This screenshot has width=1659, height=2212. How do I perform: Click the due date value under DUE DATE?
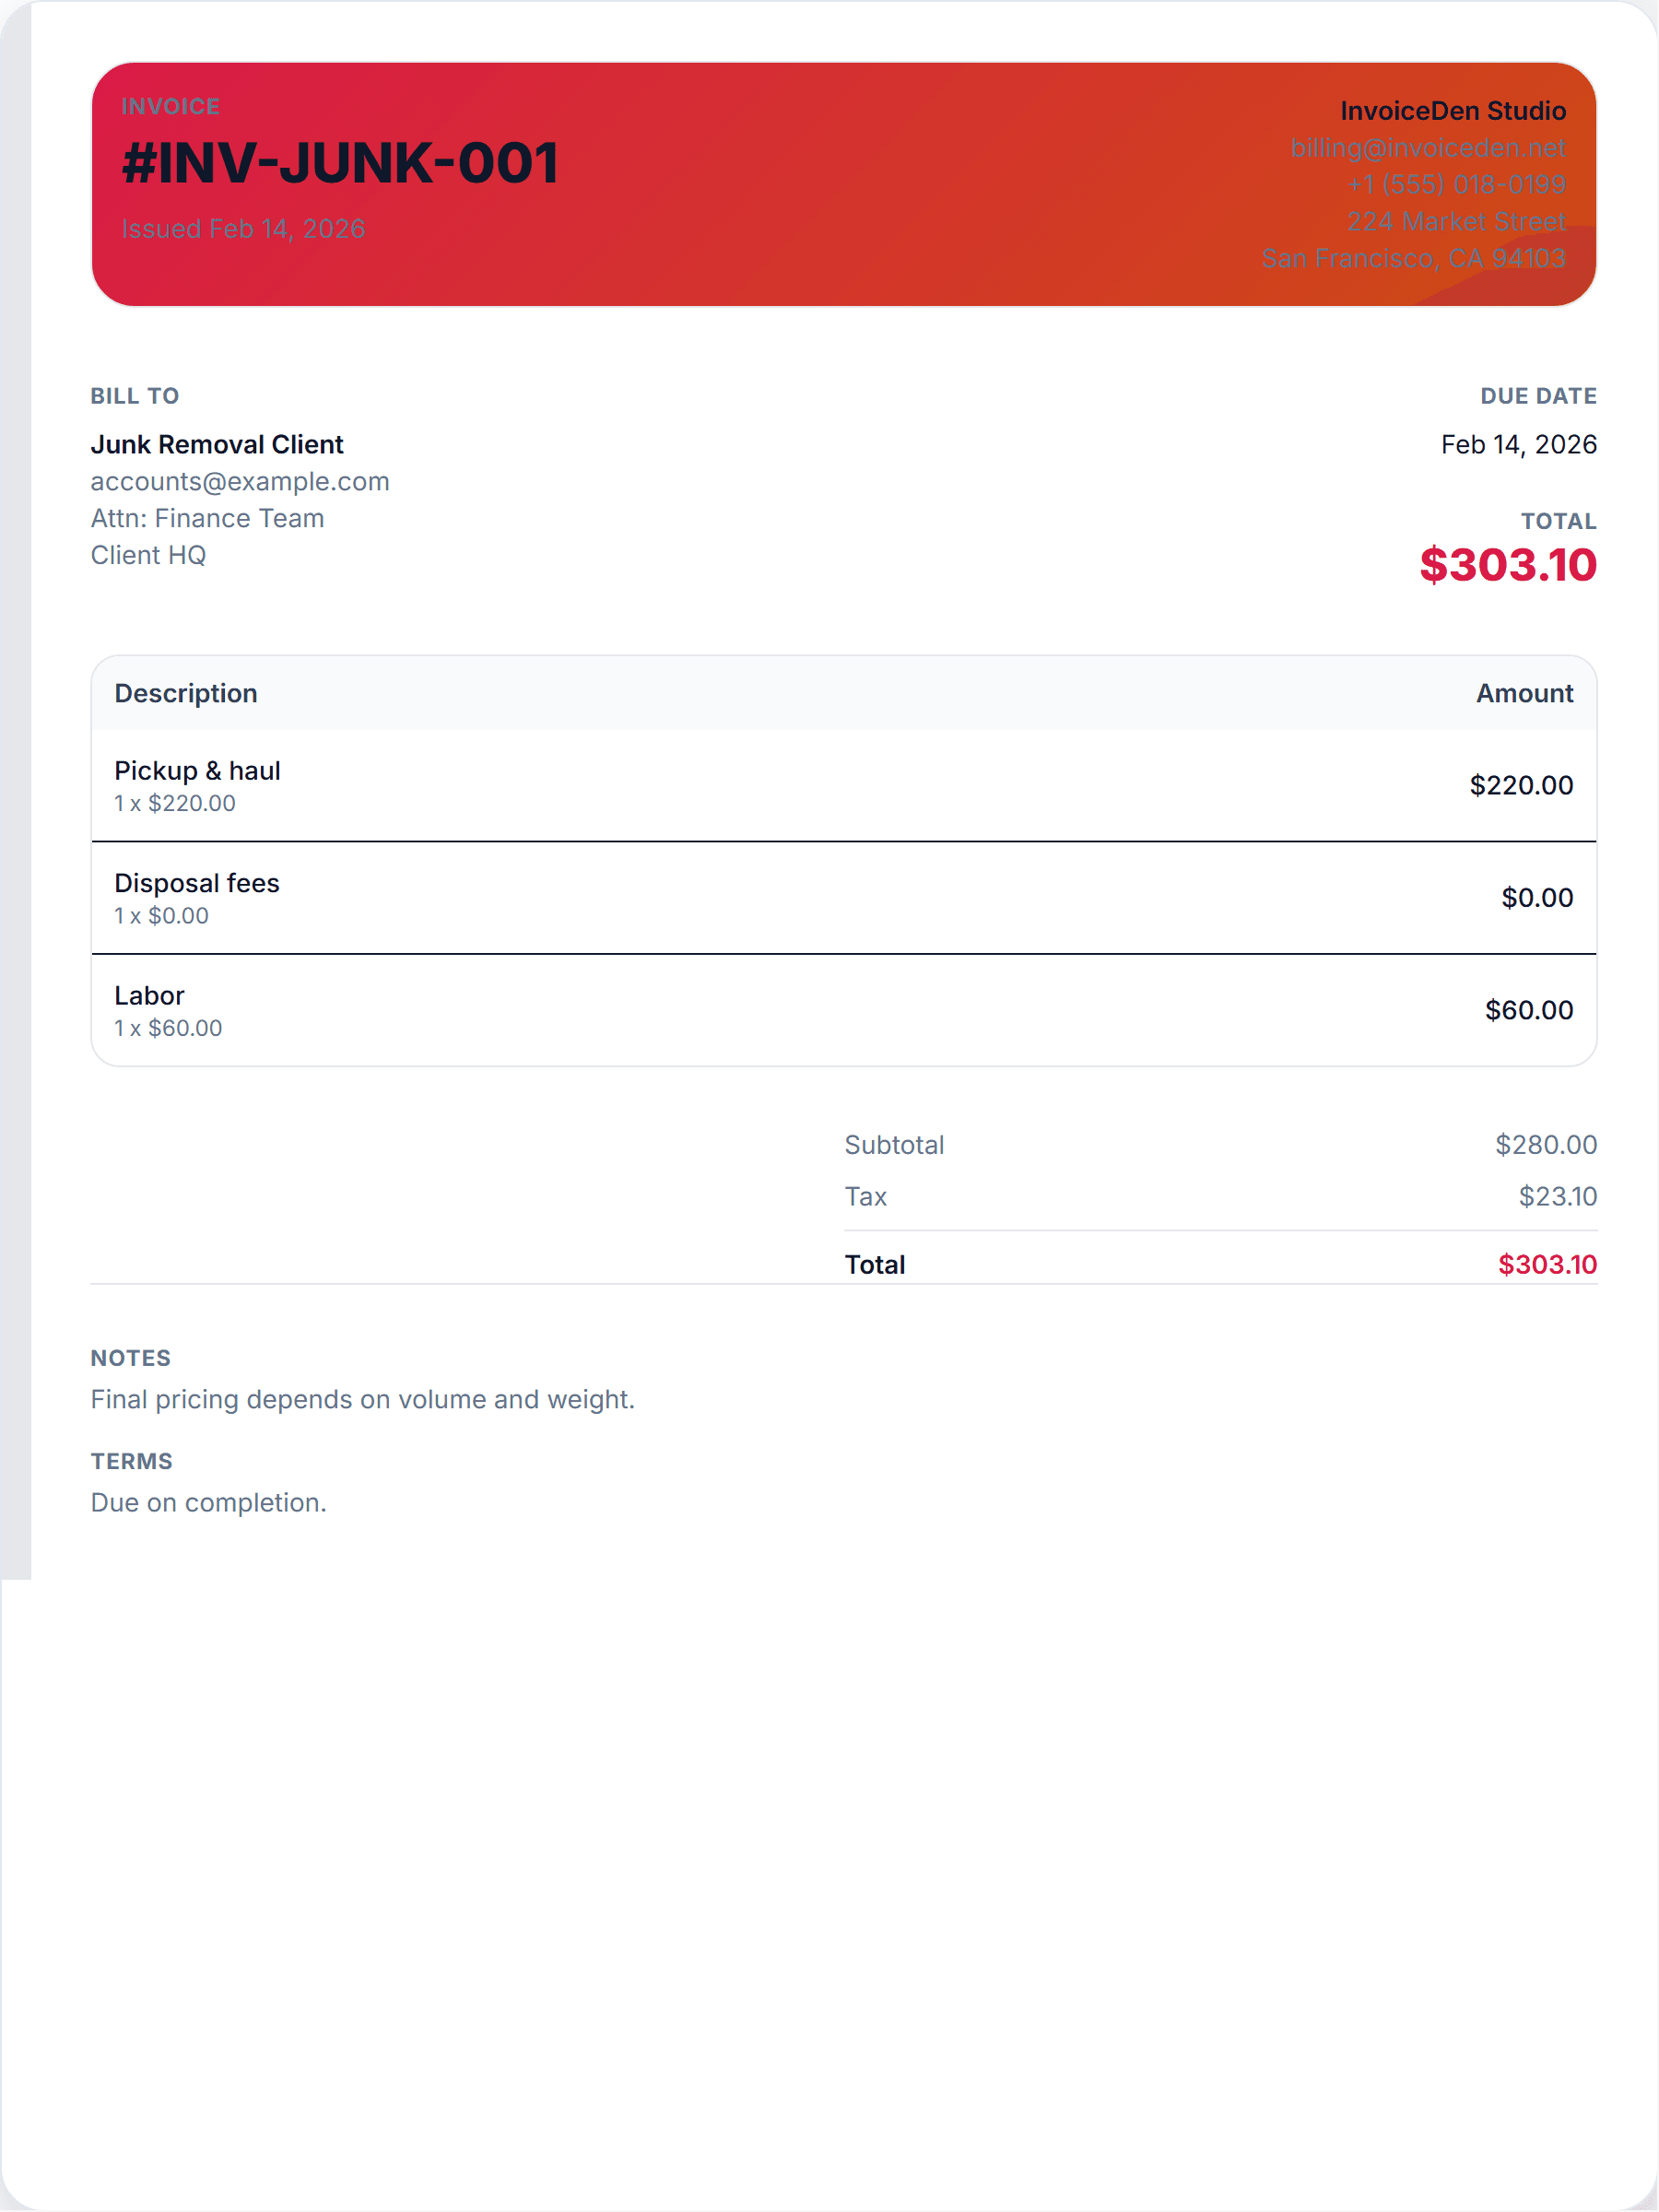click(1518, 444)
